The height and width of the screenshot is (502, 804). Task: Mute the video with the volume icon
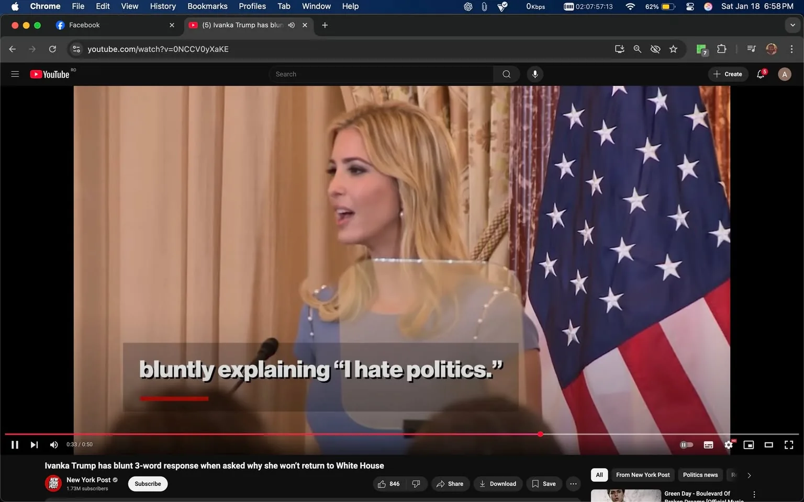(53, 444)
